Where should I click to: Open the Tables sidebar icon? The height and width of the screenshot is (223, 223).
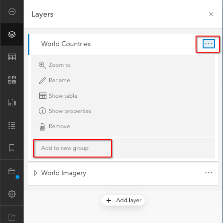(x=12, y=57)
